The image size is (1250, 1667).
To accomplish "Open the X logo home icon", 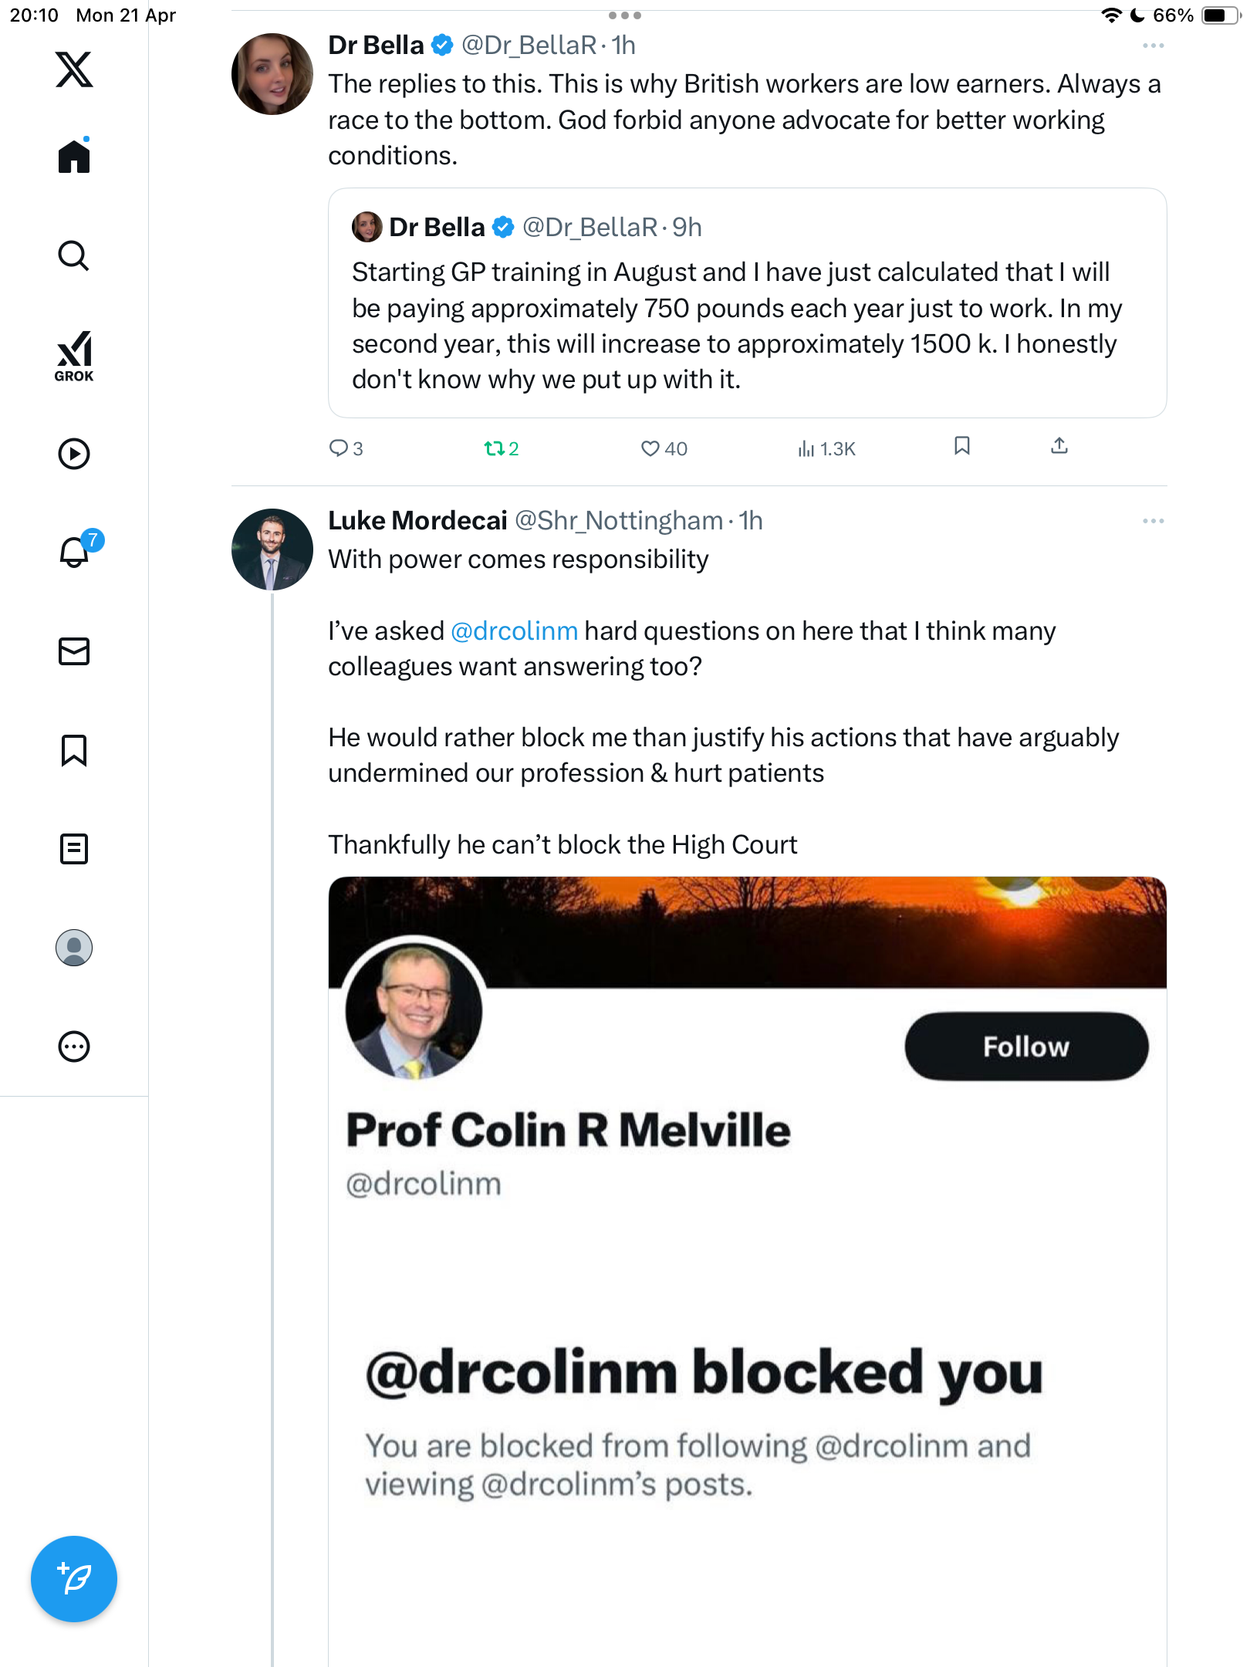I will point(74,69).
